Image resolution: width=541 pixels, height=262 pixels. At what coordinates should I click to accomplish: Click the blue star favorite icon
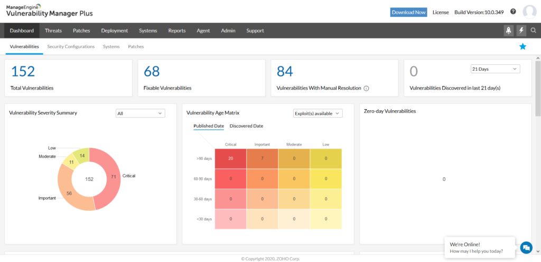pos(523,47)
